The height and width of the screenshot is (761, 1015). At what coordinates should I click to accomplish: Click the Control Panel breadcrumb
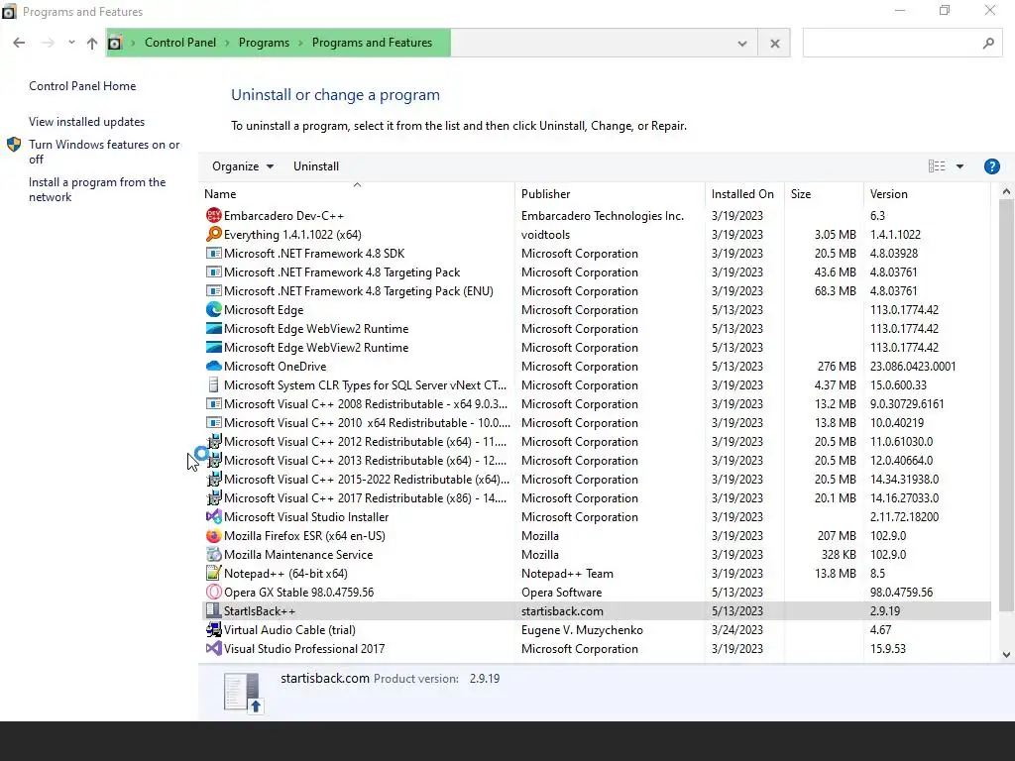pos(180,43)
